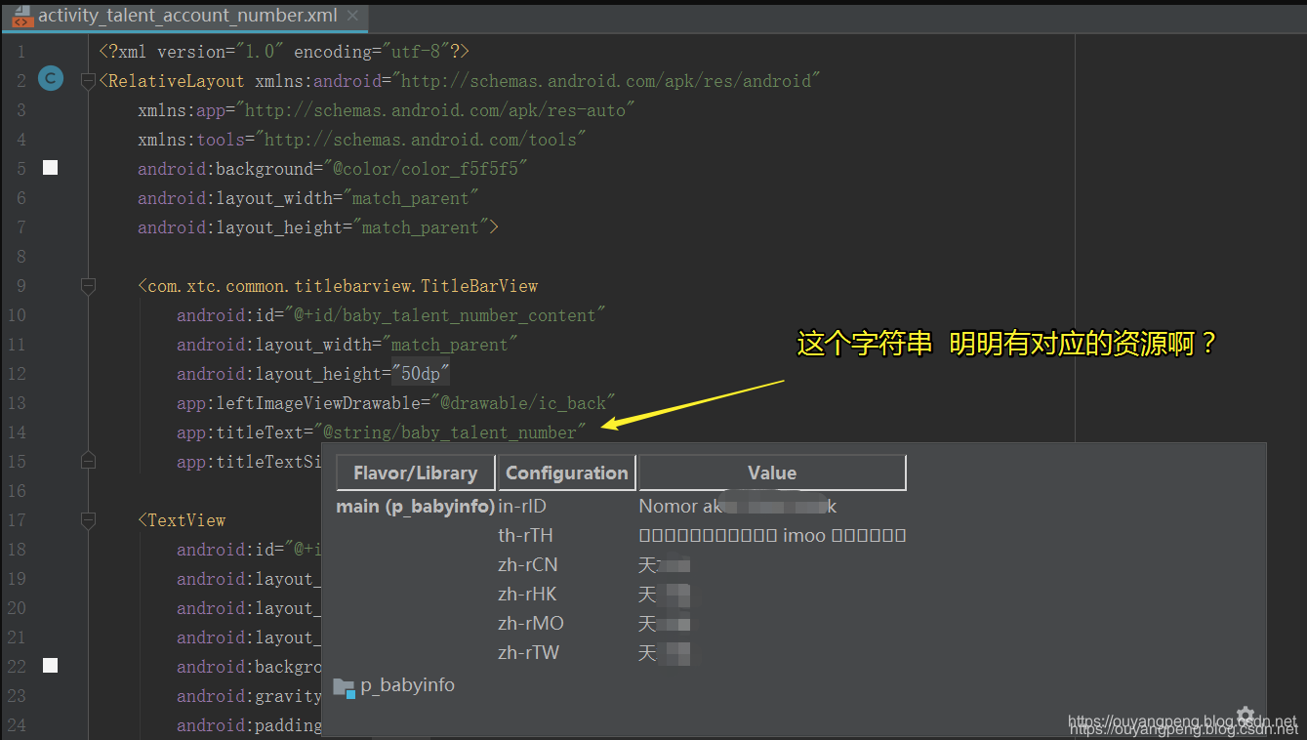Click app:leftImageViewDrawable attribute name on line 13

click(x=299, y=402)
